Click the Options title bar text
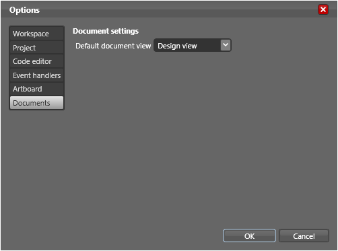 pos(24,10)
